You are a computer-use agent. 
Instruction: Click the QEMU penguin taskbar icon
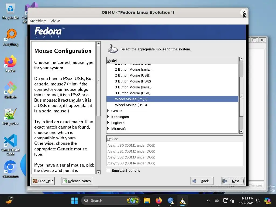coord(182,201)
